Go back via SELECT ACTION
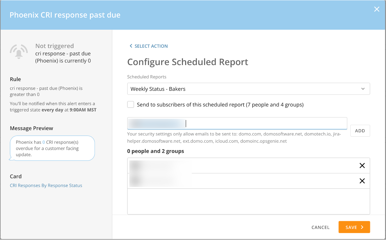The width and height of the screenshot is (386, 240). click(x=151, y=46)
